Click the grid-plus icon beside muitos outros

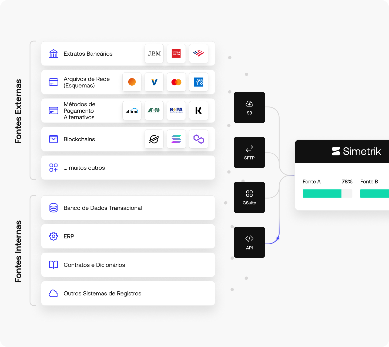53,168
